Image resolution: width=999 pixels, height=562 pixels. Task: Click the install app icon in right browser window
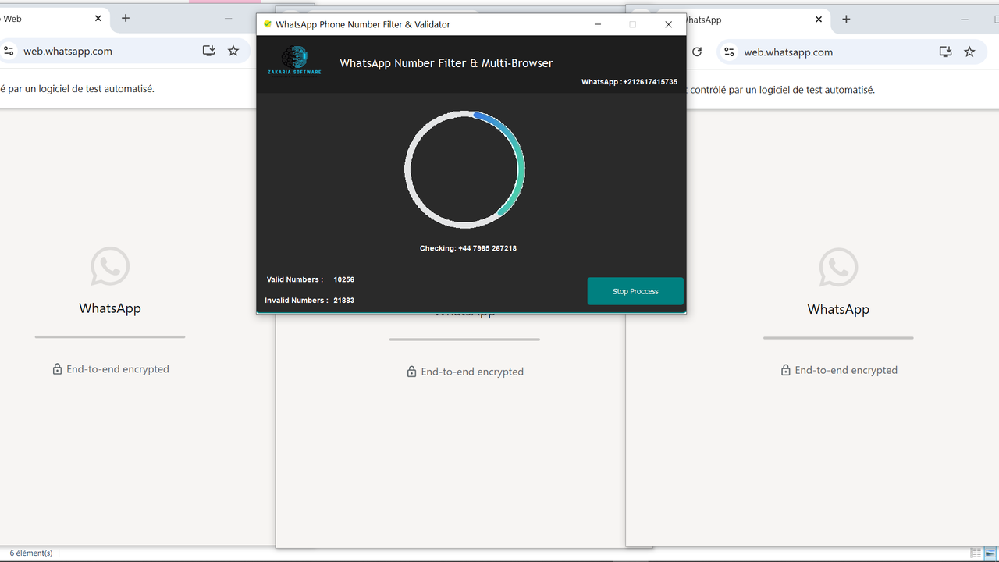click(945, 52)
